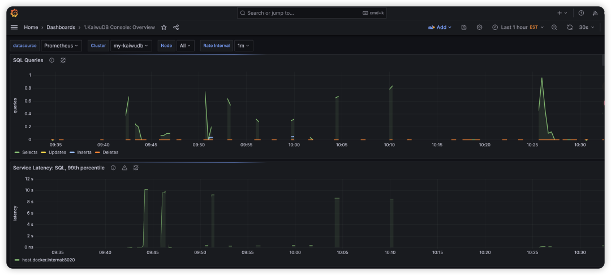Open the Home breadcrumb link

point(31,27)
